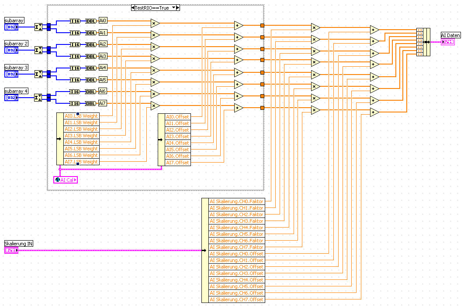This screenshot has height=306, width=464.
Task: Select the subarray 2 U32 terminal
Action: 11,50
